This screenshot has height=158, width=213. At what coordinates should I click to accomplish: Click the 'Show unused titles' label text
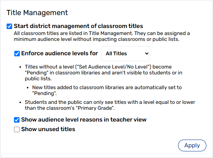click(48, 129)
